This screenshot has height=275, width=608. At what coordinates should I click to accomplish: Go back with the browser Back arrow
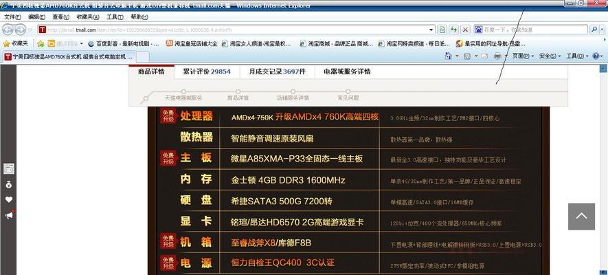tap(8, 30)
